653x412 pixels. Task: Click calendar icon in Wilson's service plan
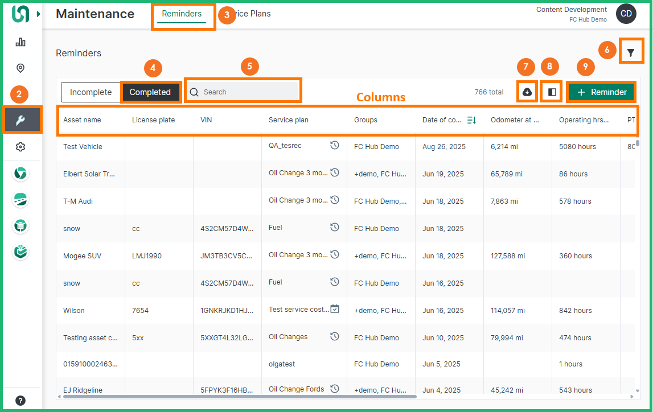point(335,309)
